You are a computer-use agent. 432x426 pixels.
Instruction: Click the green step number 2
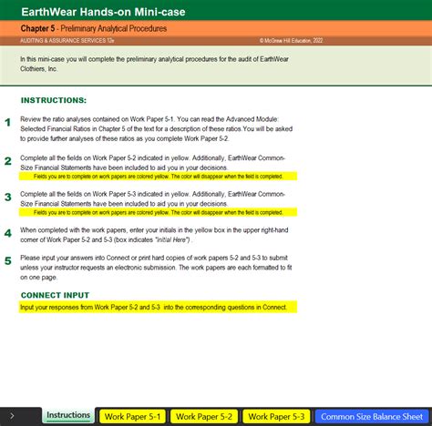7,161
